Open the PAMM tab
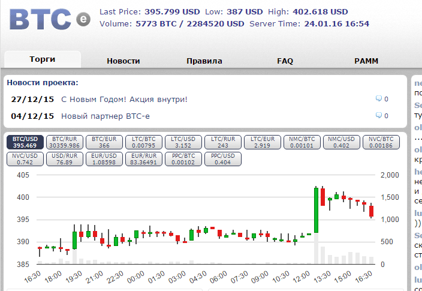 click(366, 61)
